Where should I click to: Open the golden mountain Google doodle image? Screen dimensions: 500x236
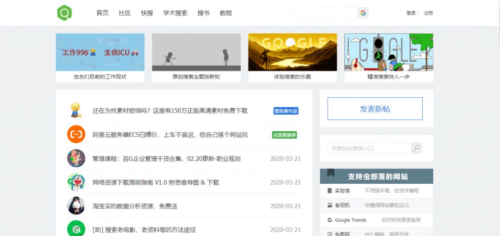(293, 52)
